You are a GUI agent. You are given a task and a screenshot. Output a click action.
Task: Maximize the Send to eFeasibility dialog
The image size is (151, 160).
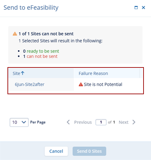(x=136, y=7)
